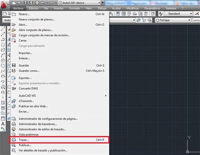Screen dimensions: 200x155
Task: Click the Open folder icon in quick access toolbar
Action: 19,3
